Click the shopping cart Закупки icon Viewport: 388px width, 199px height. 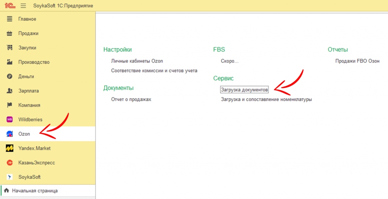pos(10,48)
